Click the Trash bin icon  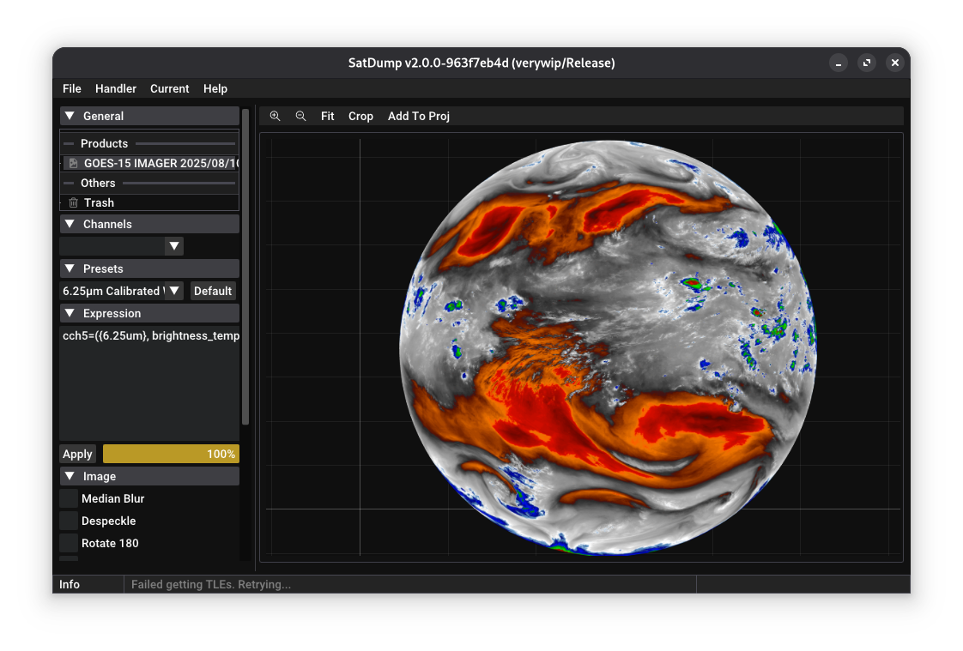click(74, 203)
